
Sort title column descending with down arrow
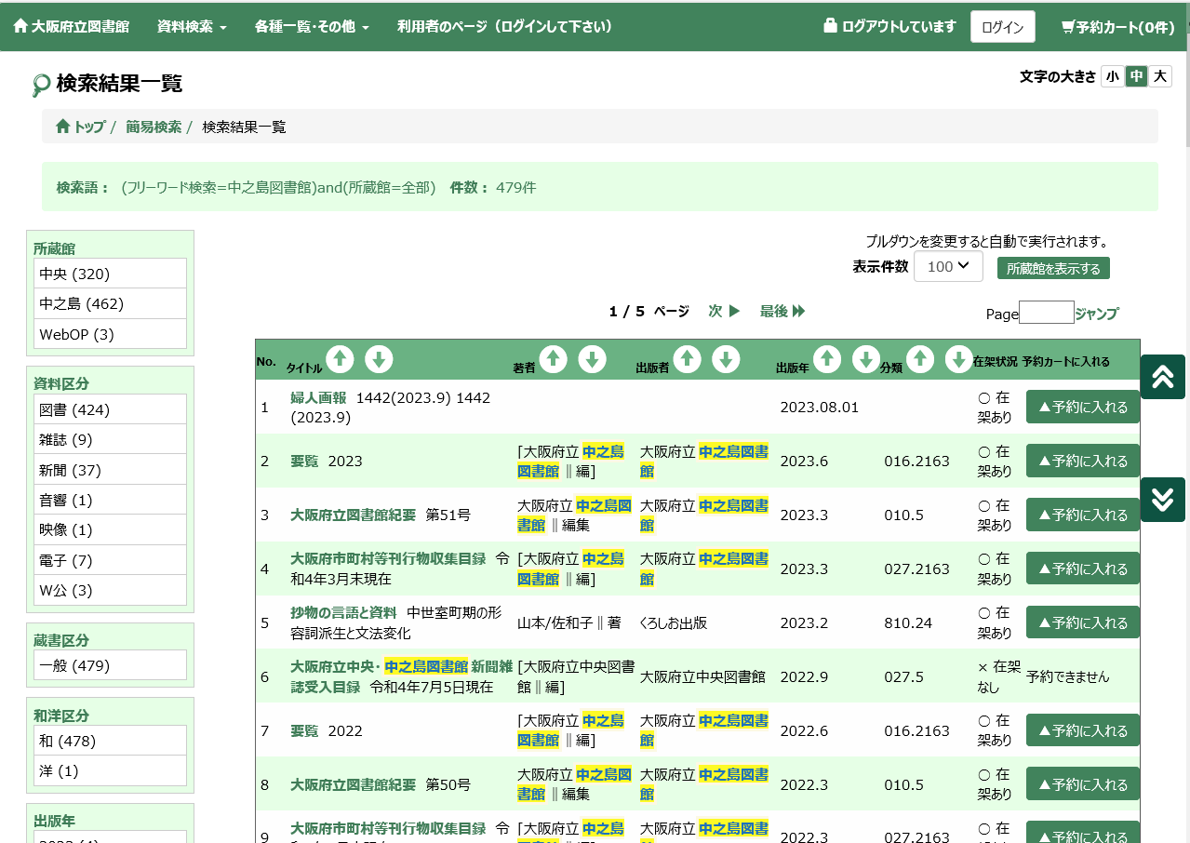[379, 359]
